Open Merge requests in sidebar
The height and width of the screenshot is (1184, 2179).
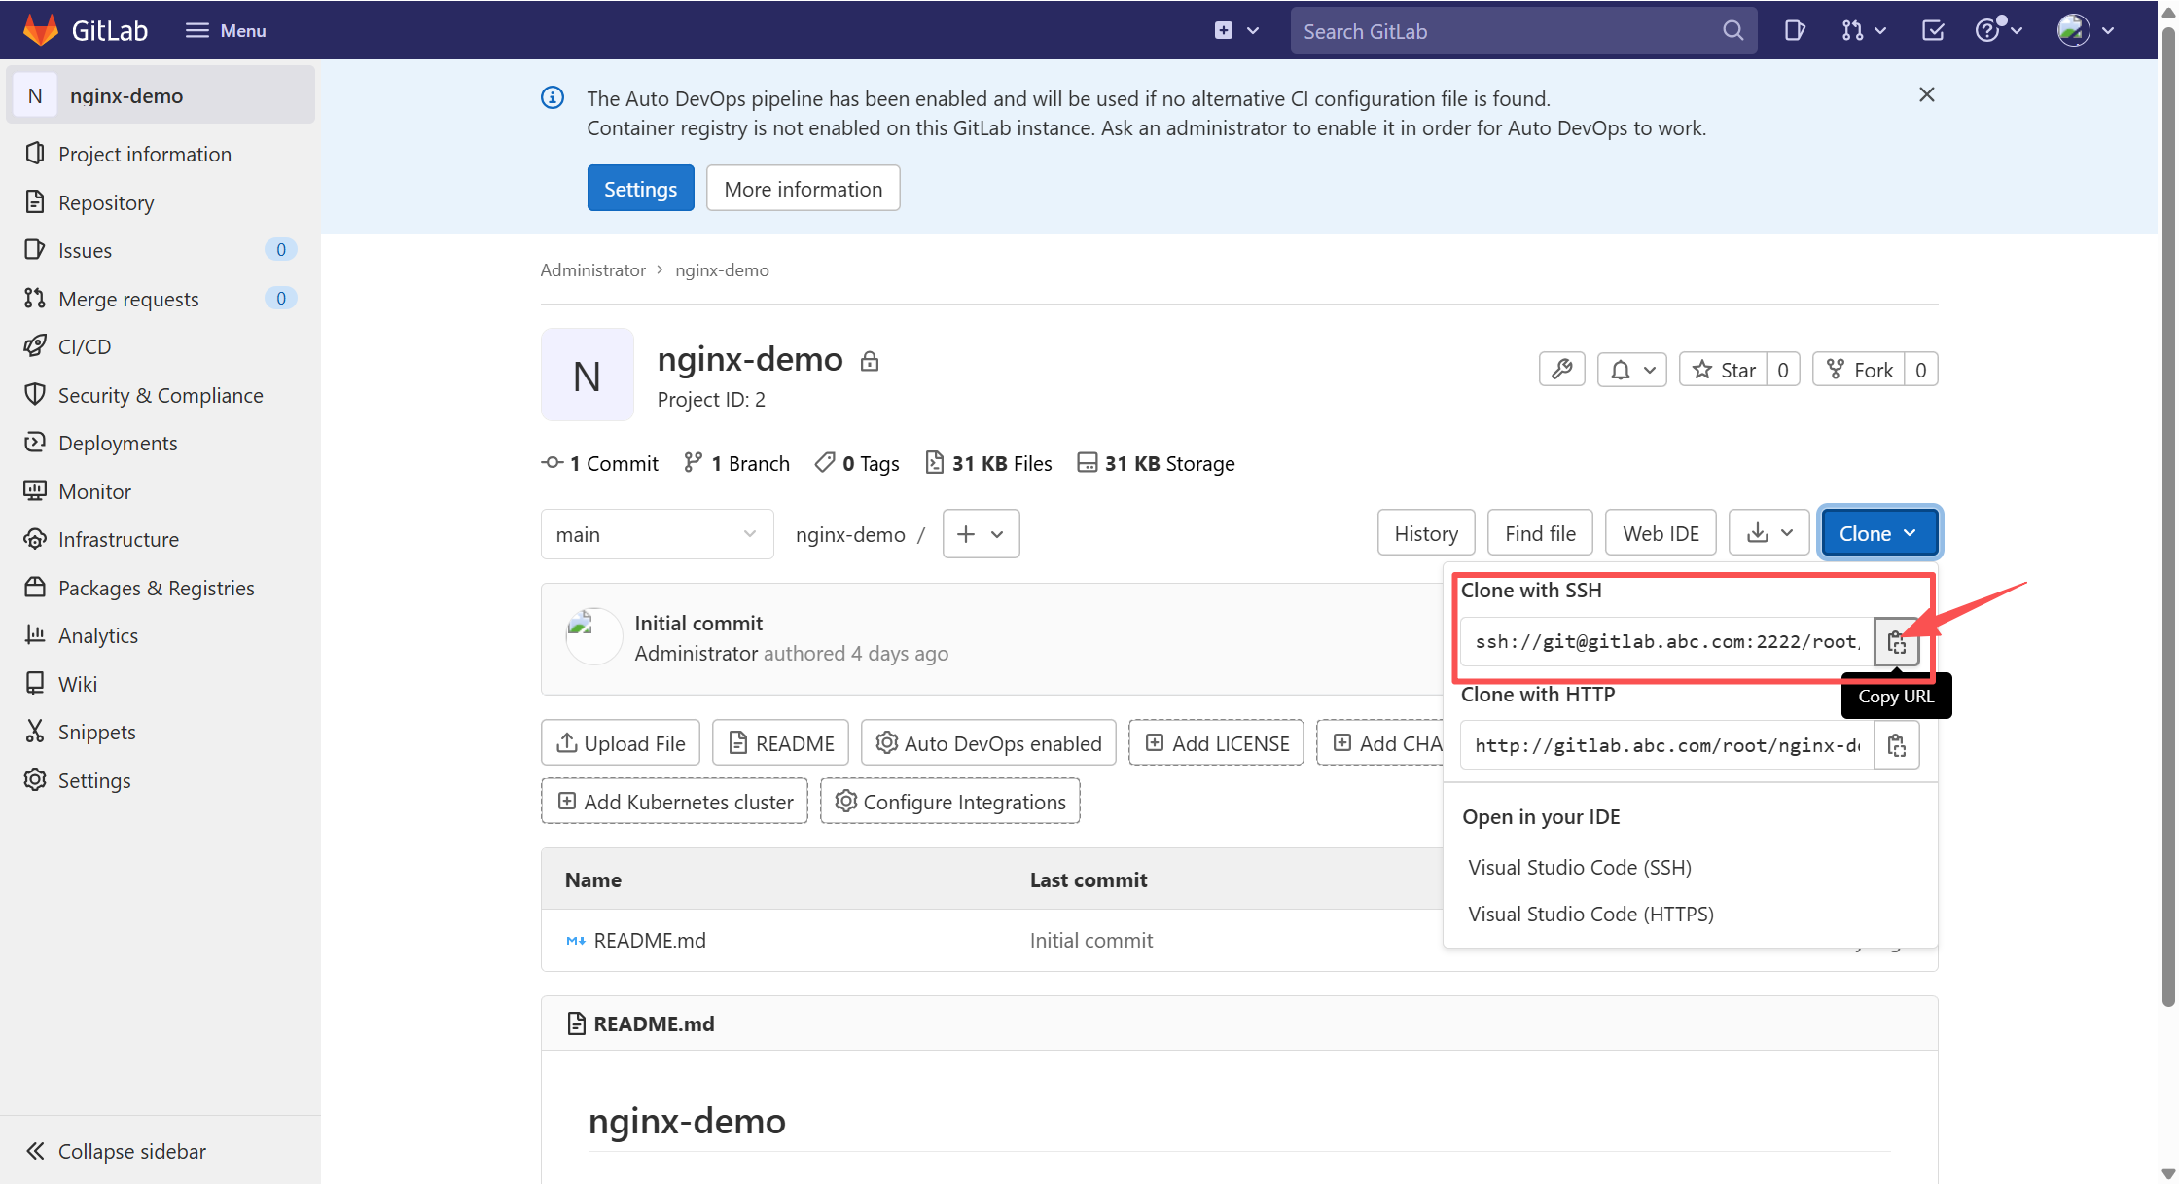(x=128, y=299)
